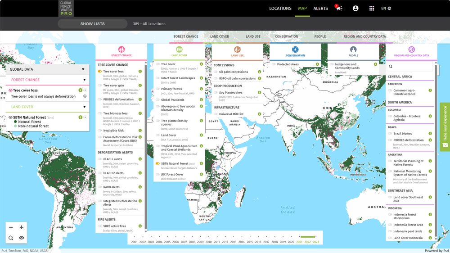The image size is (450, 253).
Task: Show info for Tree cover loss legend entry
Action: pos(81,90)
